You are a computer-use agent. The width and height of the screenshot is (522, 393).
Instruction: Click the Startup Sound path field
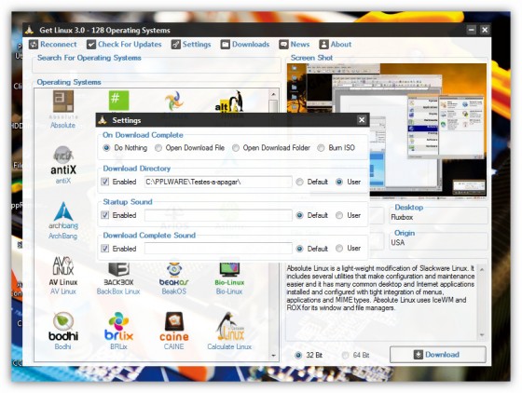pyautogui.click(x=218, y=215)
